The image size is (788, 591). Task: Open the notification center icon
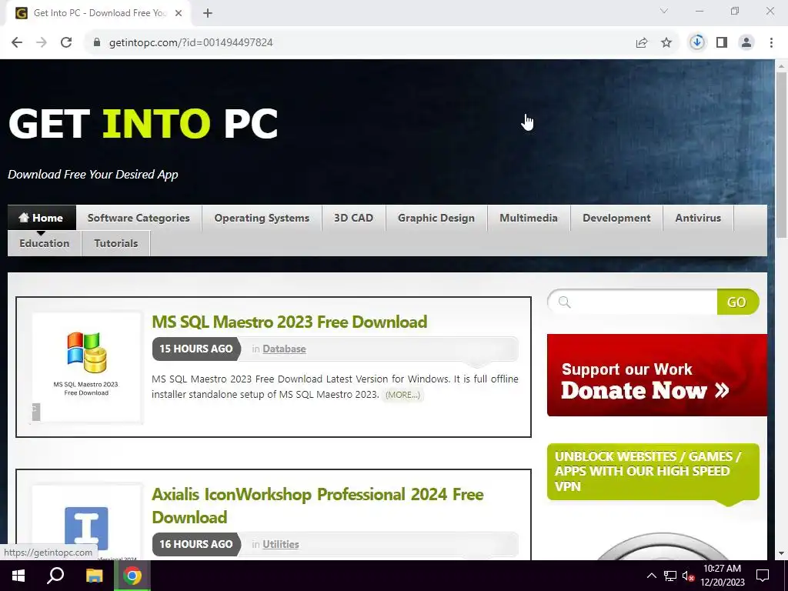click(763, 576)
